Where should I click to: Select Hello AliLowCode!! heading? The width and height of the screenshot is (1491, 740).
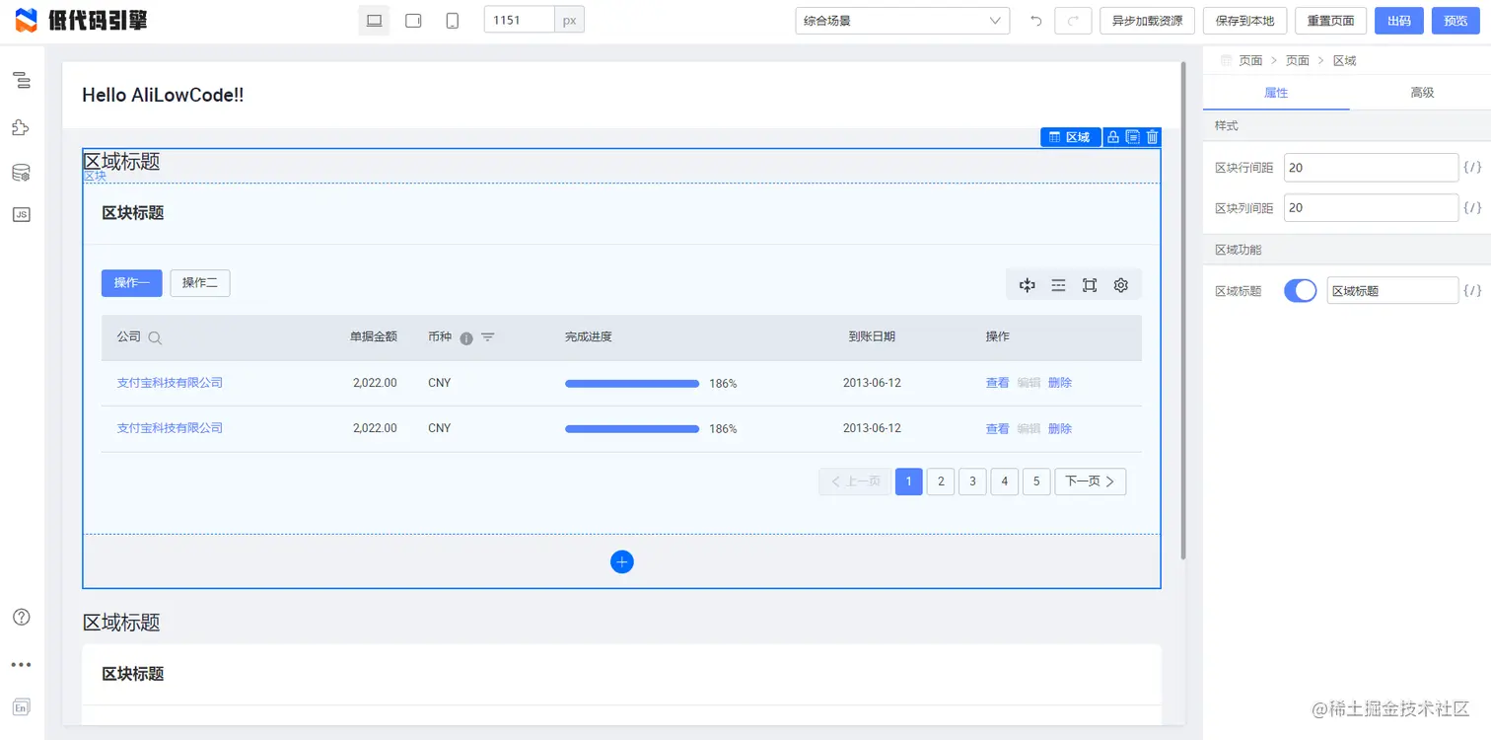(163, 96)
